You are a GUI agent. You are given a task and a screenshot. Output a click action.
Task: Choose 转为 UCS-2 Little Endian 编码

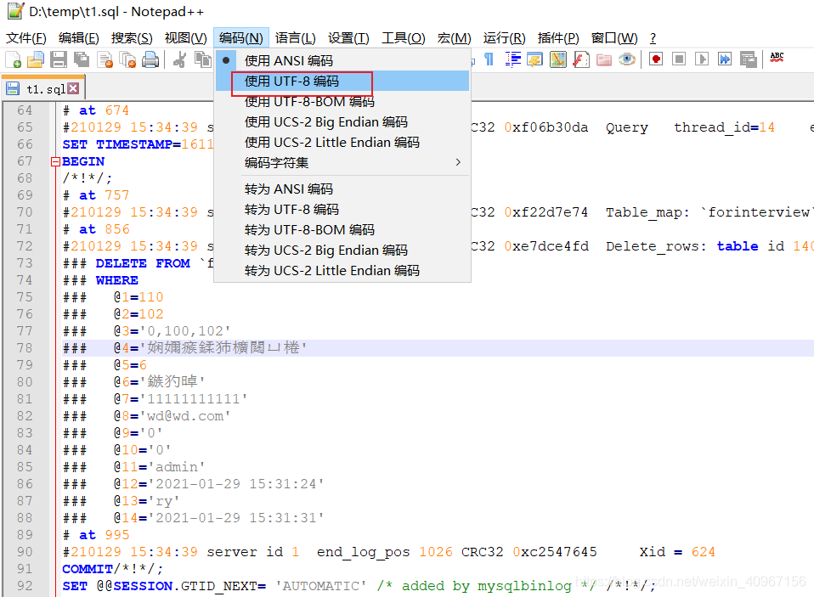point(342,270)
